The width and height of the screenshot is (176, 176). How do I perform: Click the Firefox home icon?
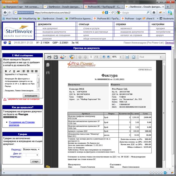click(x=154, y=12)
